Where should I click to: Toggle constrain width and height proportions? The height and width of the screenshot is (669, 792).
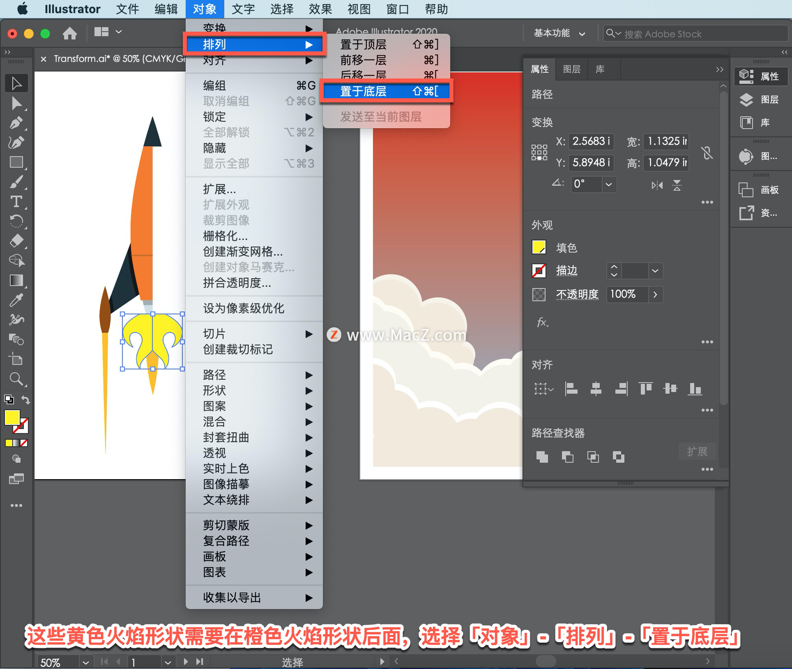[x=707, y=153]
